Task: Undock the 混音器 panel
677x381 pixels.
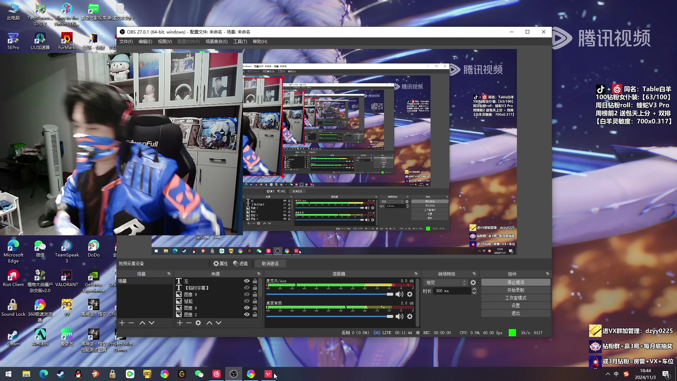Action: tap(416, 274)
